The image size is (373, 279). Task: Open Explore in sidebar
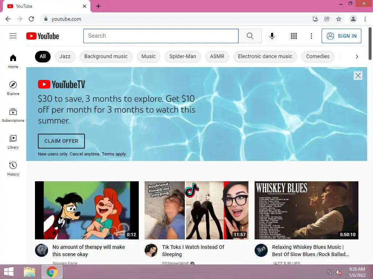pos(13,88)
